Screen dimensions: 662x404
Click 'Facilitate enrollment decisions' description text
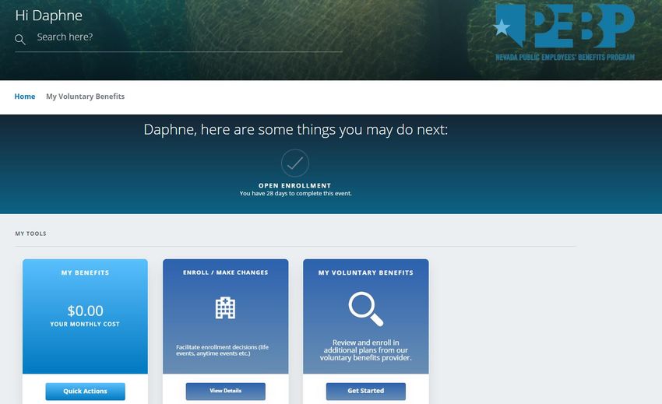tap(223, 350)
